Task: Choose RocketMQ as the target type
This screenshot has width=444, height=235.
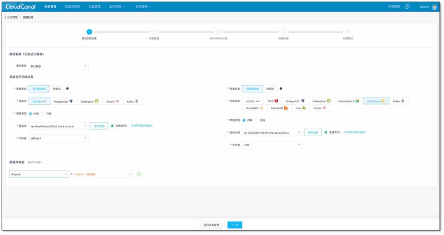Action: tap(255, 108)
